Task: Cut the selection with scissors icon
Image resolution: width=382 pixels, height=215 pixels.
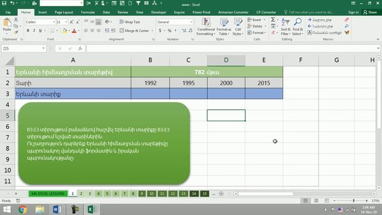Action: point(16,20)
